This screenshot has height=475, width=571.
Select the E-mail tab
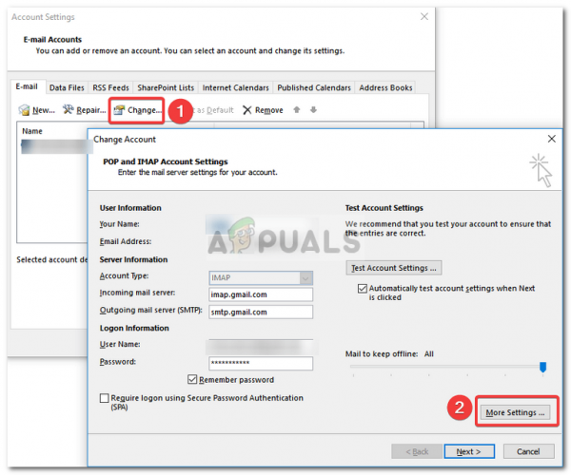point(27,86)
